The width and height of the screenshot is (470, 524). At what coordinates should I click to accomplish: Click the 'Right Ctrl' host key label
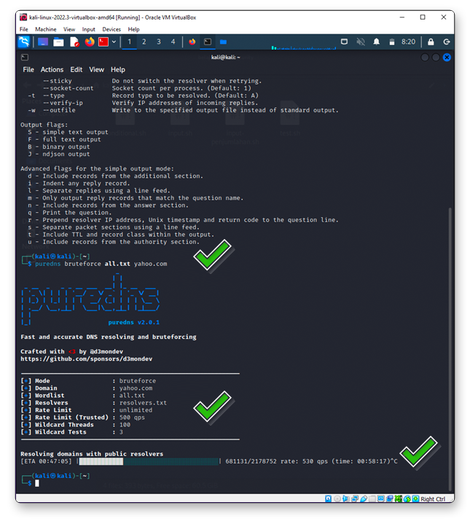tap(433, 499)
